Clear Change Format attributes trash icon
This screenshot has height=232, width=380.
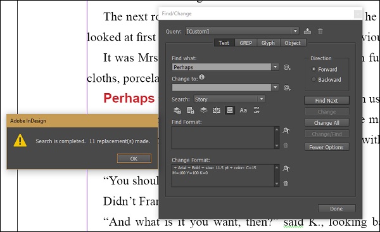point(286,183)
